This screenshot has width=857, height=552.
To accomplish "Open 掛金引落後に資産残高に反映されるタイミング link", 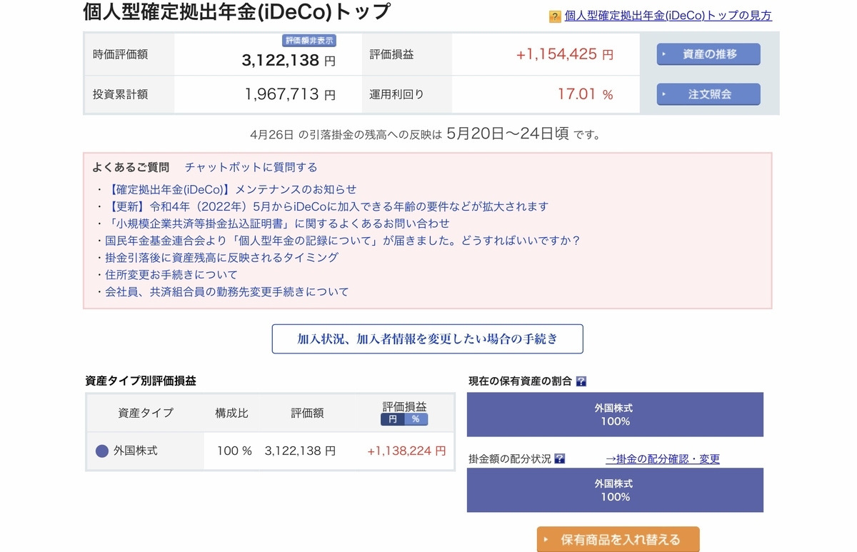I will tap(221, 258).
